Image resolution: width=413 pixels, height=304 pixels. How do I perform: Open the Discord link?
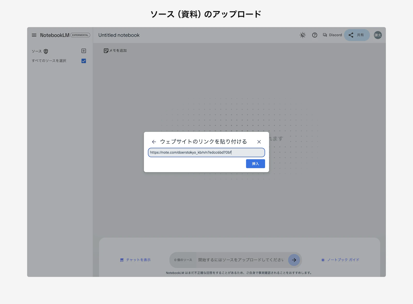(x=332, y=35)
